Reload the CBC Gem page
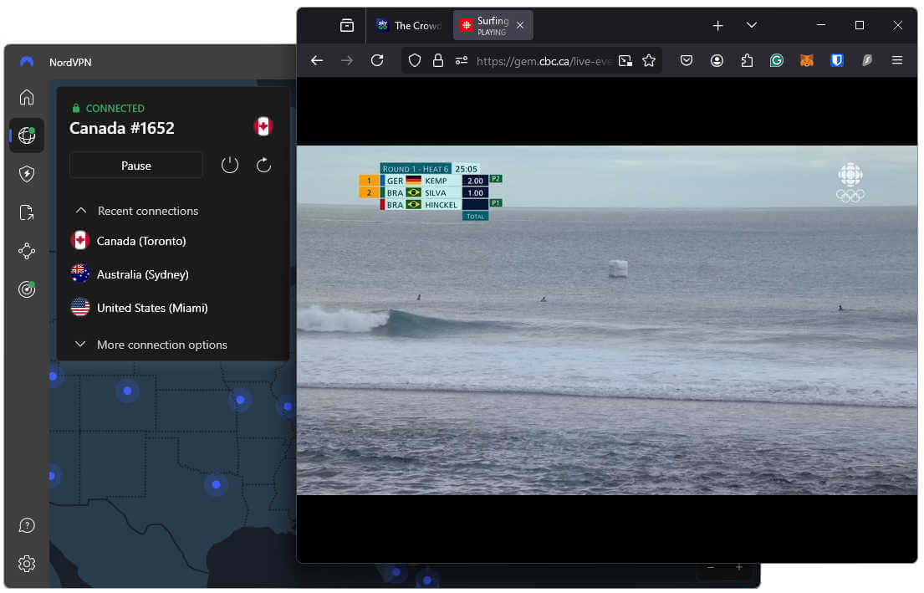Image resolution: width=924 pixels, height=593 pixels. coord(377,61)
